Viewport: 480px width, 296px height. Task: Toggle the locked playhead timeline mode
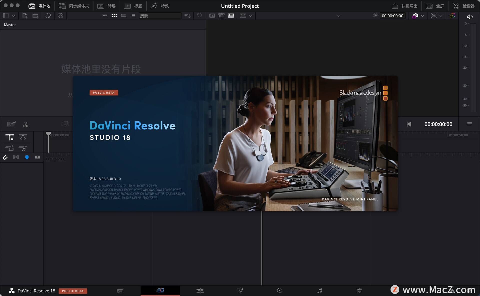tap(9, 138)
